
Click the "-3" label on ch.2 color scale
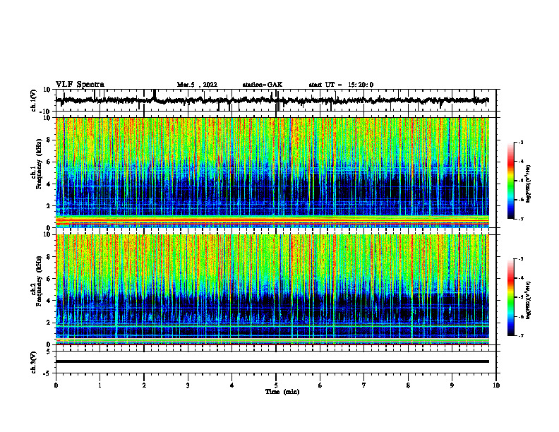point(520,259)
